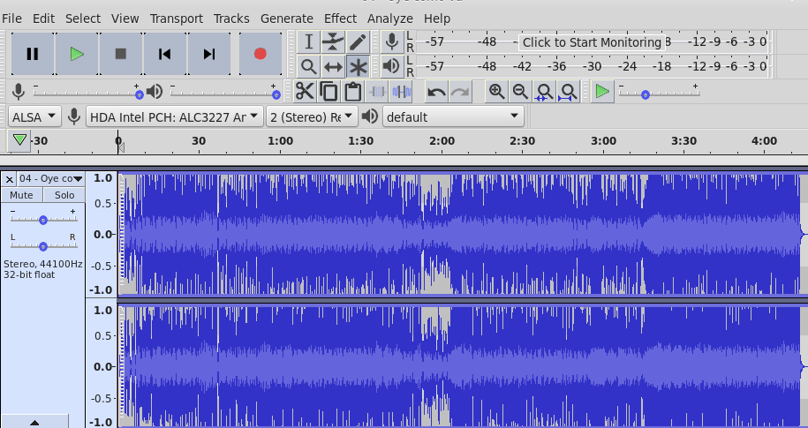Collapse the track with the up-arrow button
The image size is (808, 428).
[34, 422]
